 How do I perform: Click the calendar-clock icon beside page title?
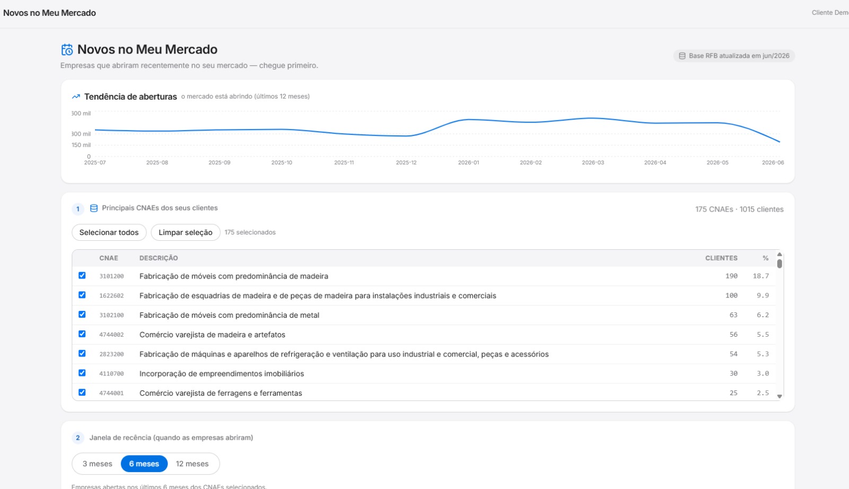click(x=67, y=50)
